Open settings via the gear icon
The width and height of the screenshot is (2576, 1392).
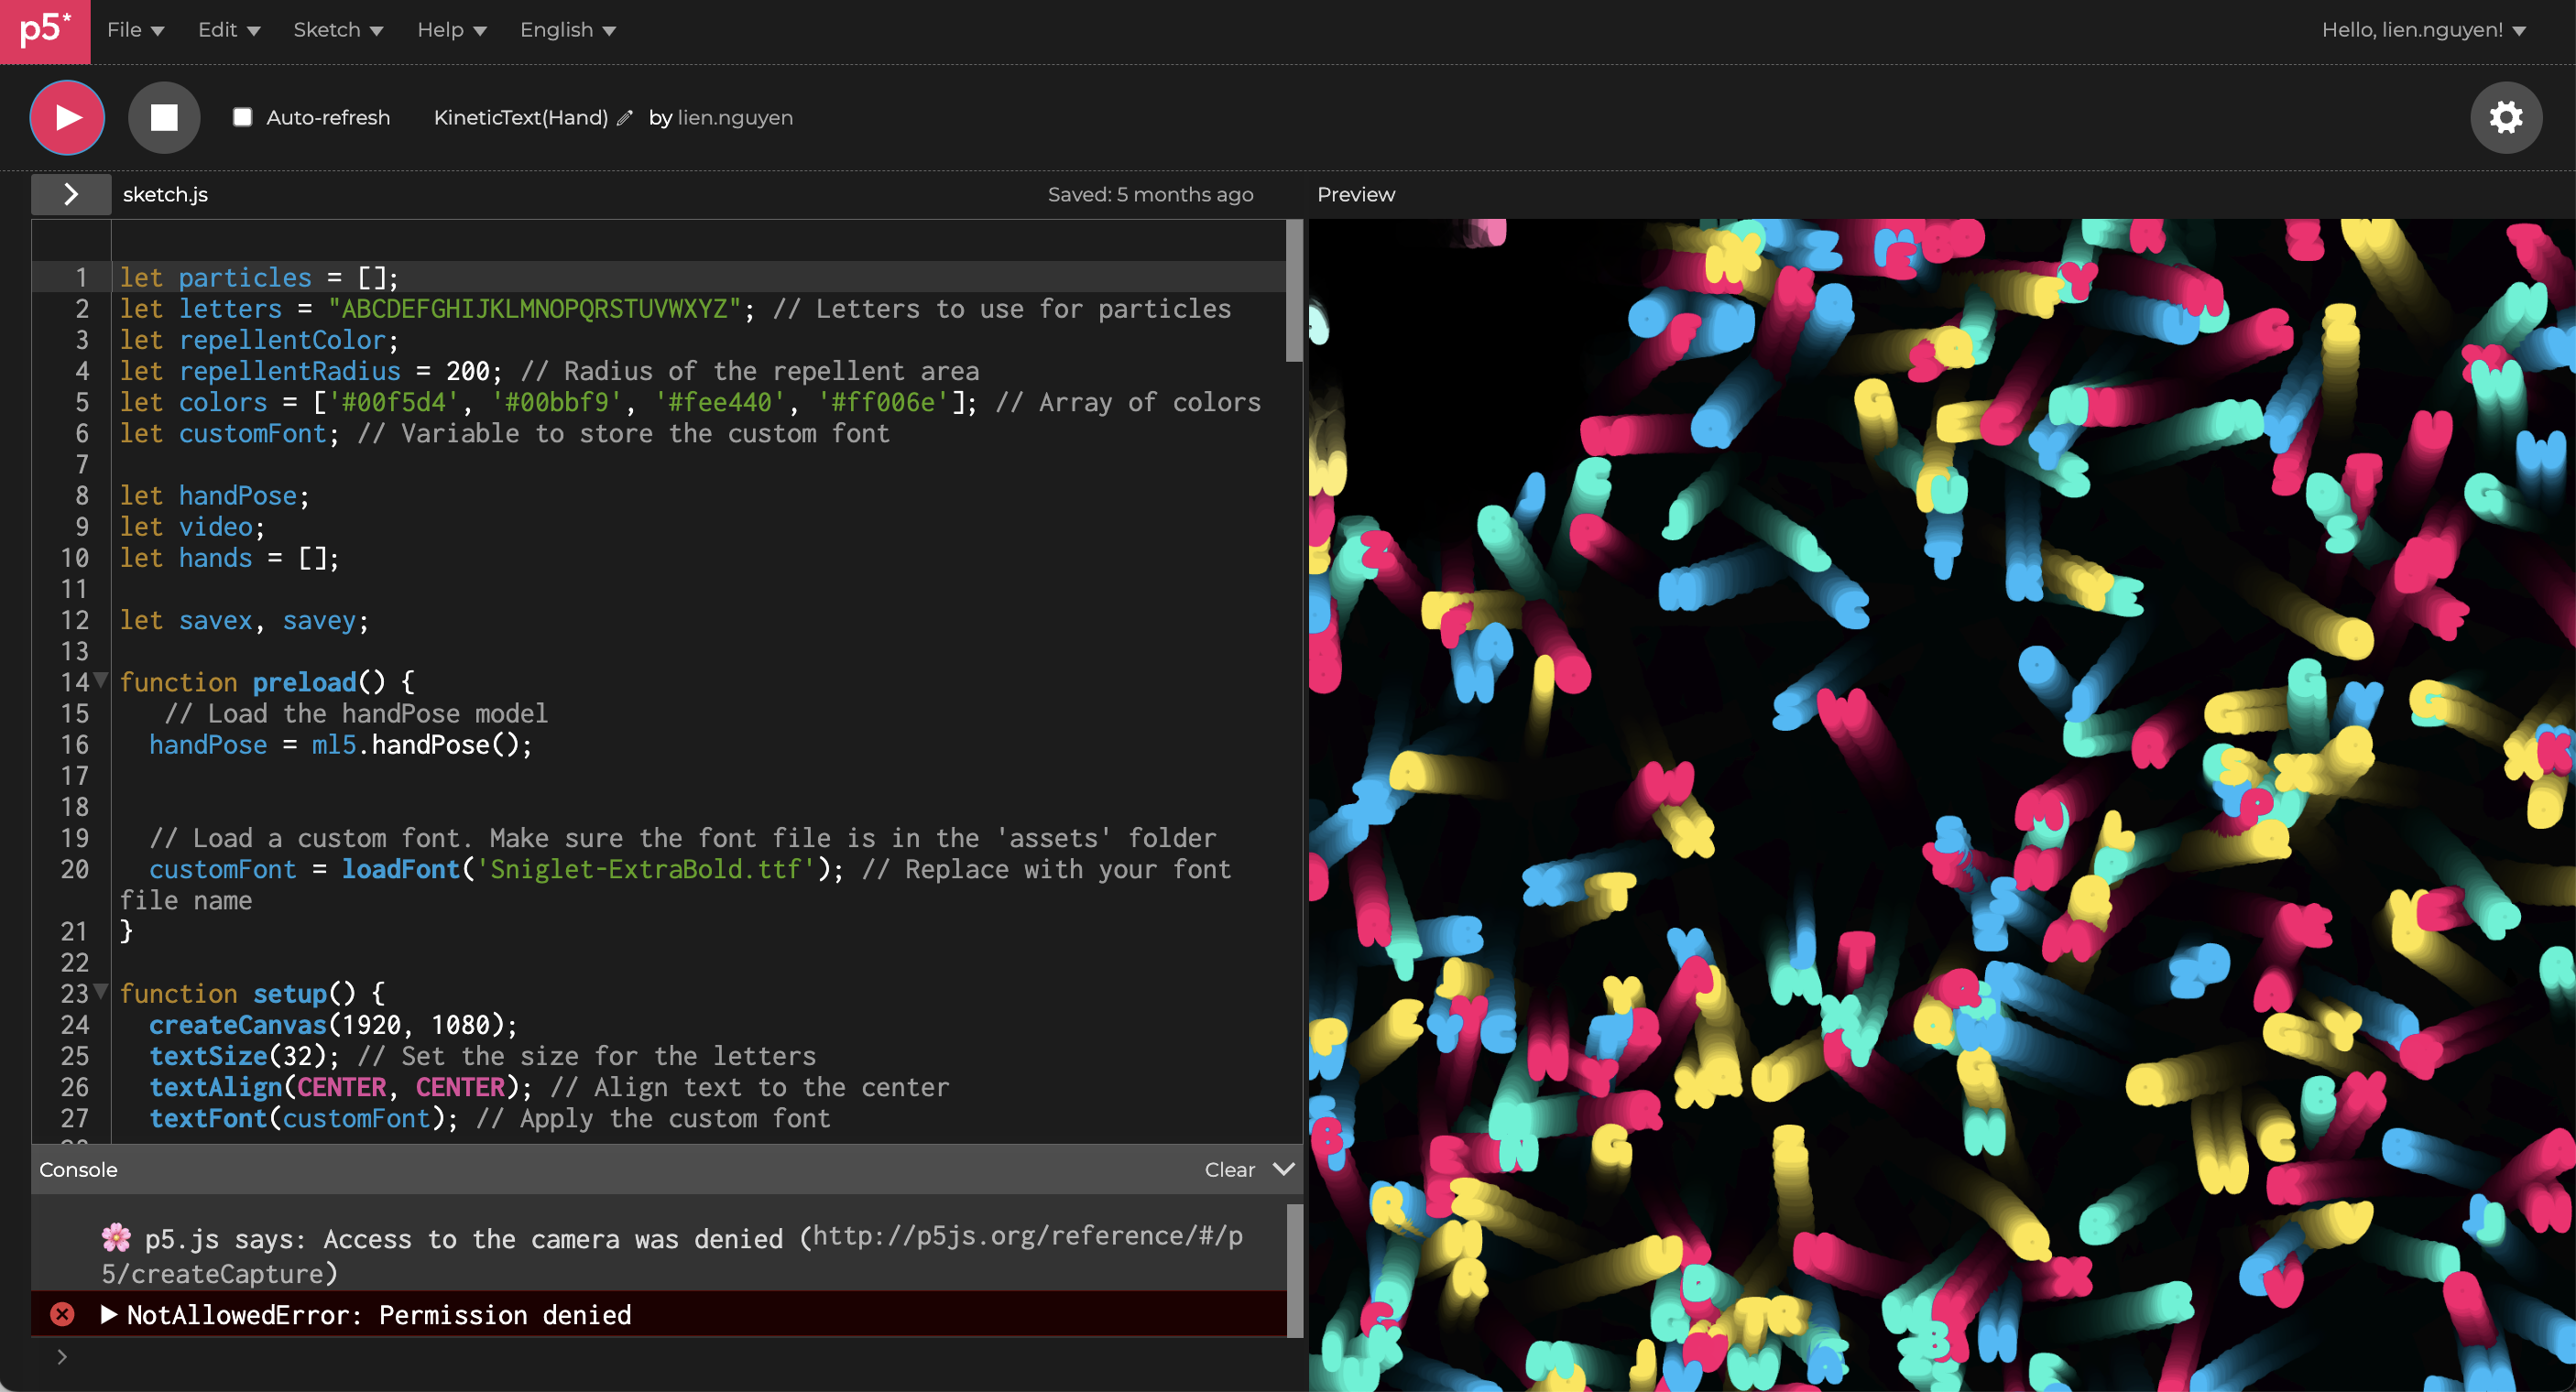point(2506,117)
